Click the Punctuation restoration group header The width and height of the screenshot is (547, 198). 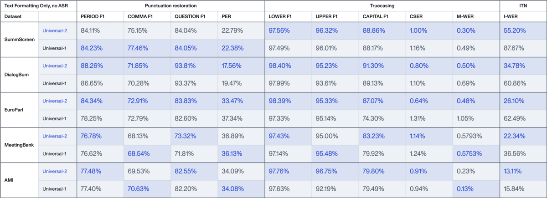170,5
